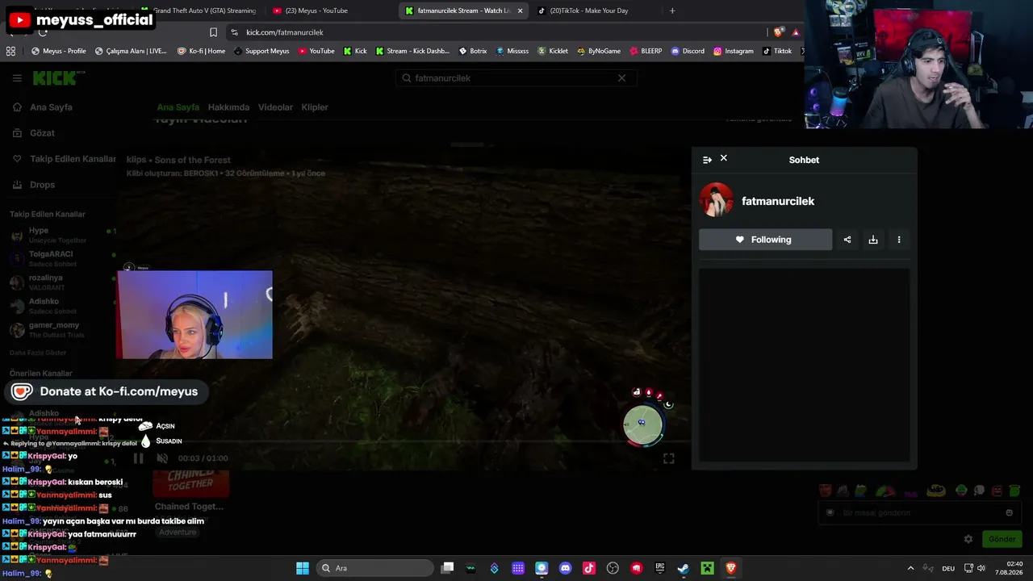Open the Support Meyus bookmark

261,51
